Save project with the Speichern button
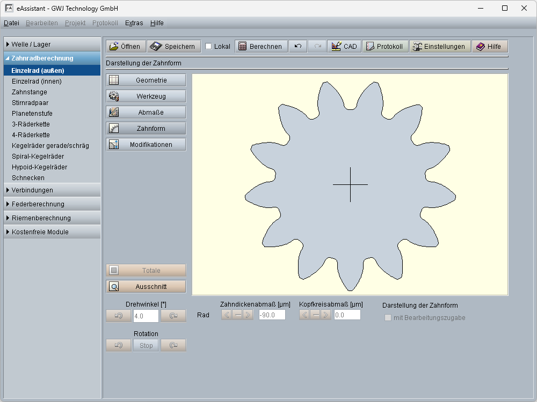The height and width of the screenshot is (402, 537). pos(173,47)
